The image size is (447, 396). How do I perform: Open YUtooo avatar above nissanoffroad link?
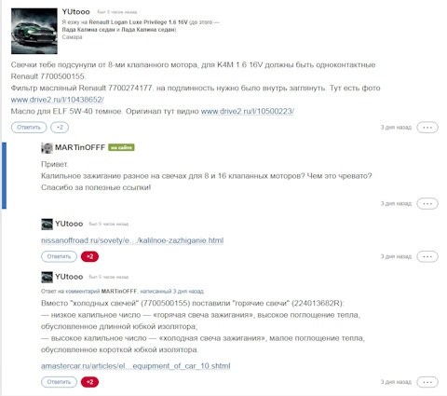(x=47, y=224)
